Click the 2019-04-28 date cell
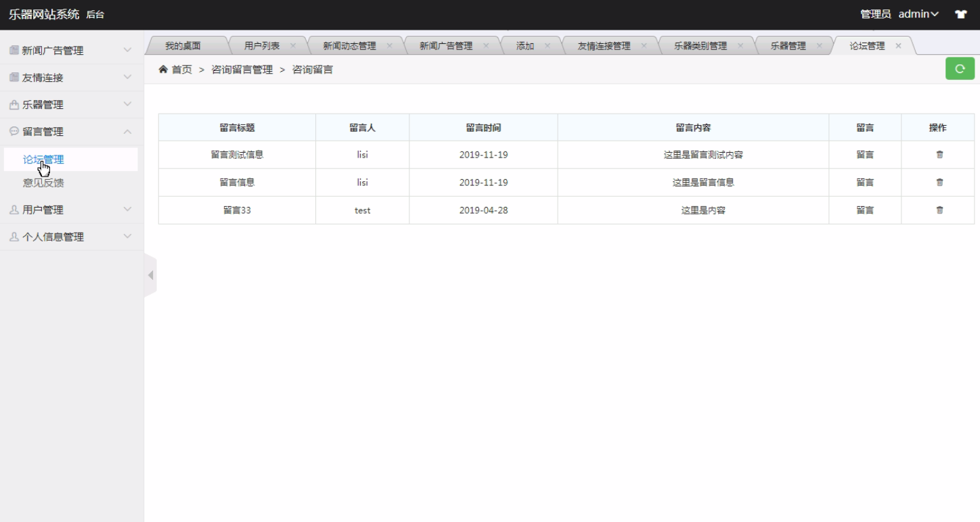The image size is (980, 522). tap(483, 210)
